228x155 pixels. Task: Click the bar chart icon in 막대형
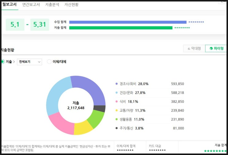click(189, 48)
